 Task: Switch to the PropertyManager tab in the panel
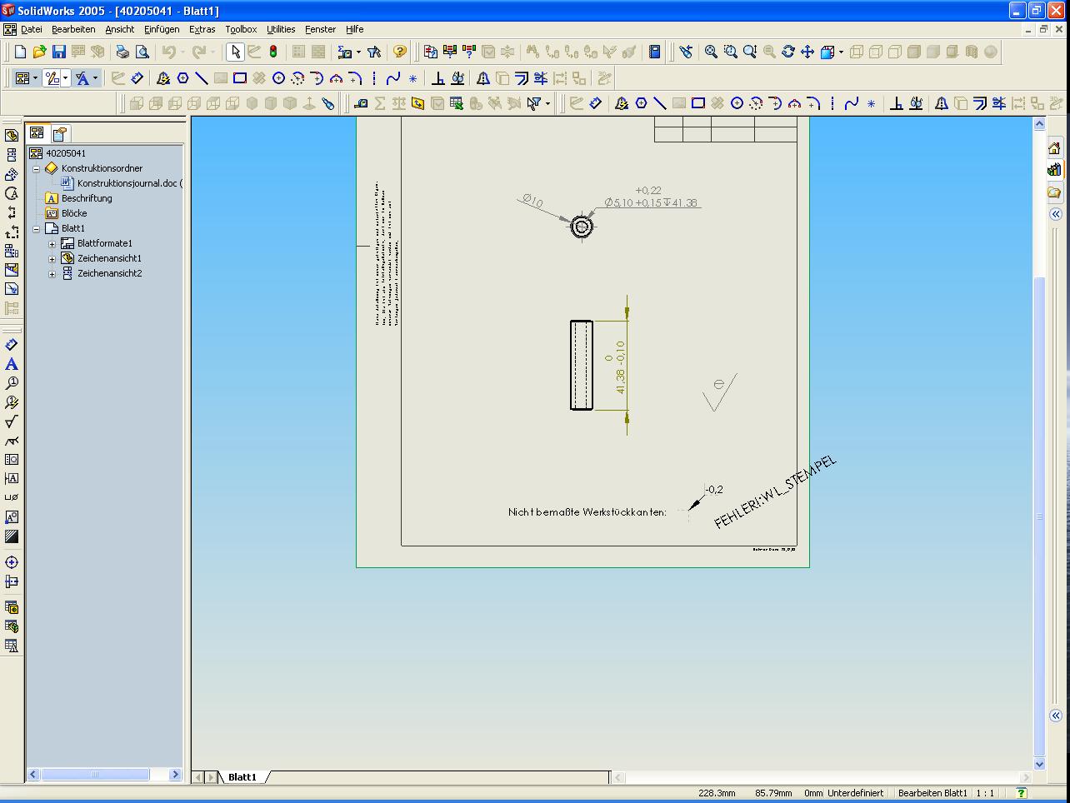(x=59, y=133)
